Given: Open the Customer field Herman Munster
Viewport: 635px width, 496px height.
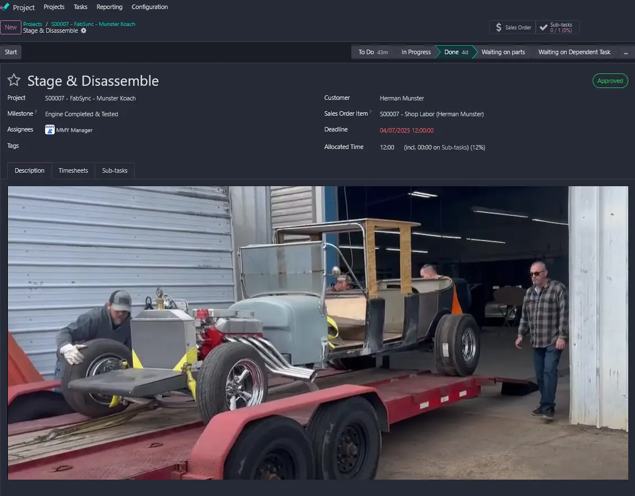Looking at the screenshot, I should [402, 98].
